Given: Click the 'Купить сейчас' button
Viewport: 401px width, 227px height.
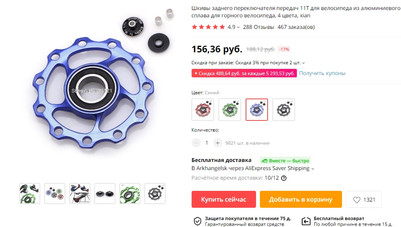Looking at the screenshot, I should pos(224,199).
